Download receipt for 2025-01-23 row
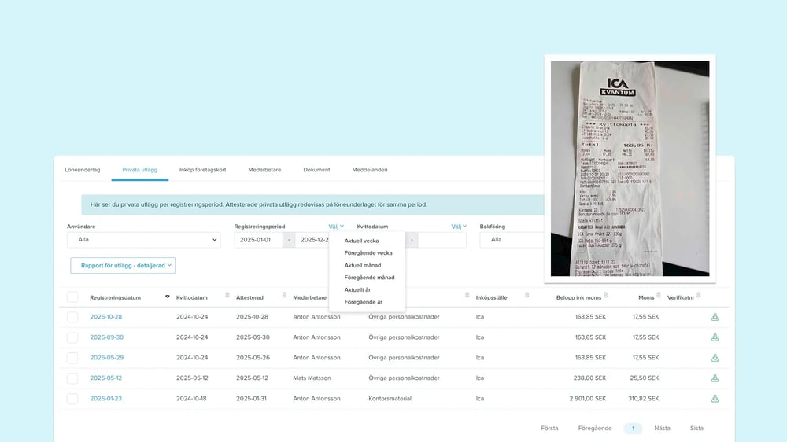 coord(715,399)
